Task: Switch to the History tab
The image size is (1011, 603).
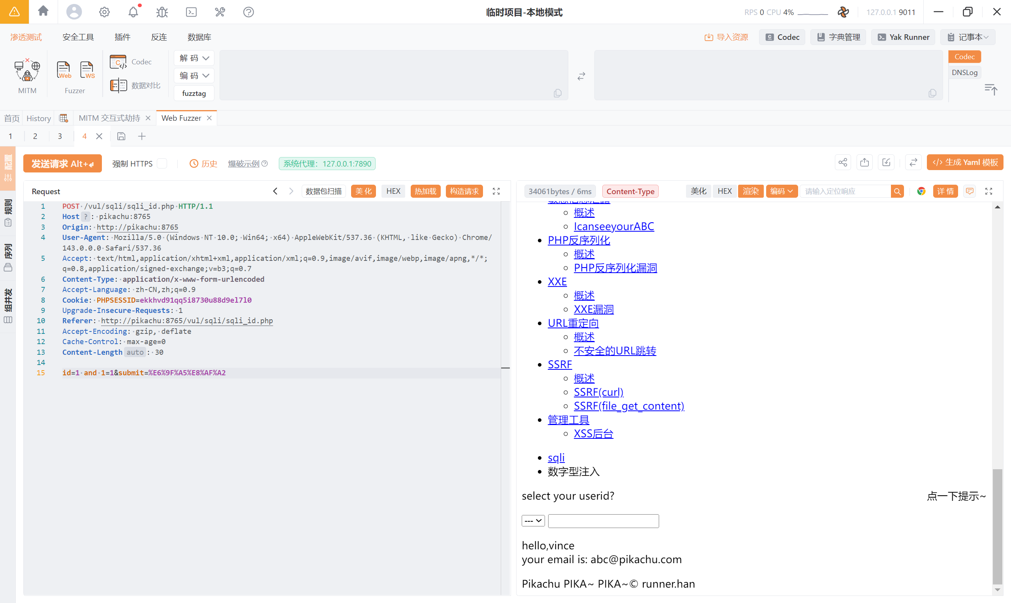Action: (x=38, y=118)
